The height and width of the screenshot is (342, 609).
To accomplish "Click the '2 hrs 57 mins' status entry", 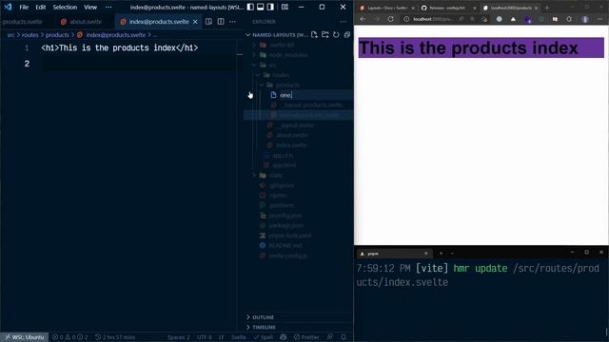I will [x=115, y=337].
